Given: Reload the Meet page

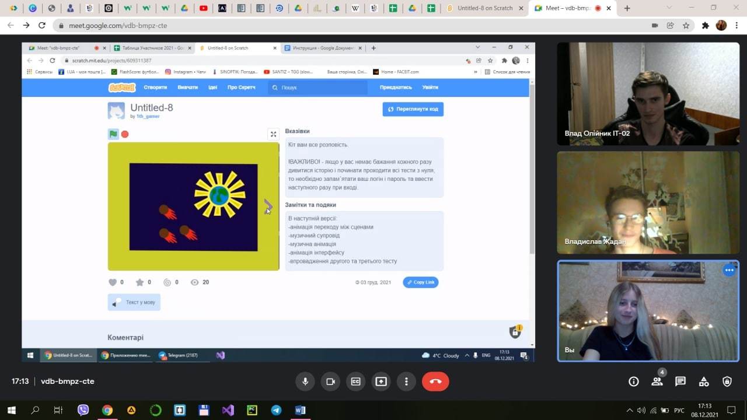Looking at the screenshot, I should pyautogui.click(x=42, y=26).
